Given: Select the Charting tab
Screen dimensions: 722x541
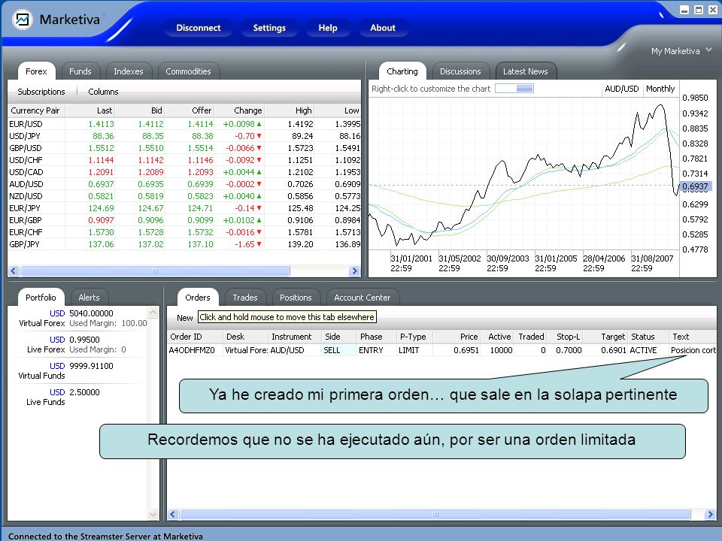Looking at the screenshot, I should [402, 71].
